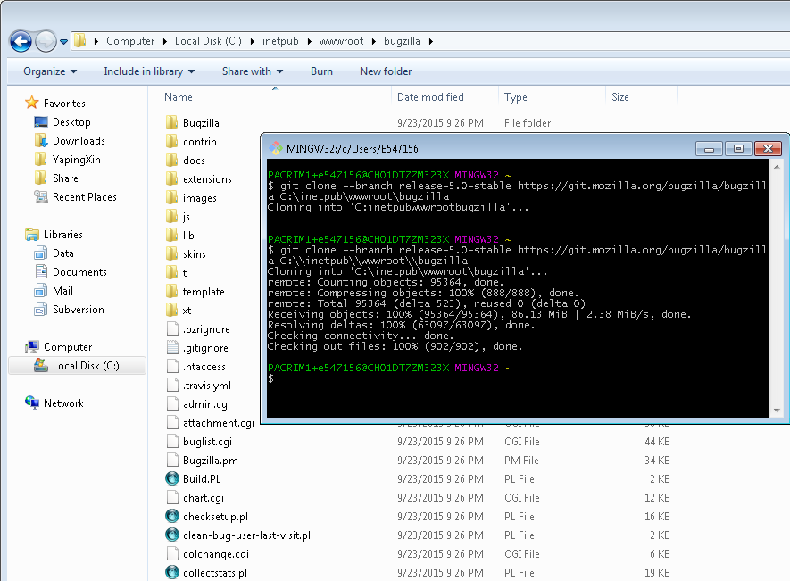Select the collectstats.pl Perl file icon
The image size is (790, 581).
coord(172,572)
